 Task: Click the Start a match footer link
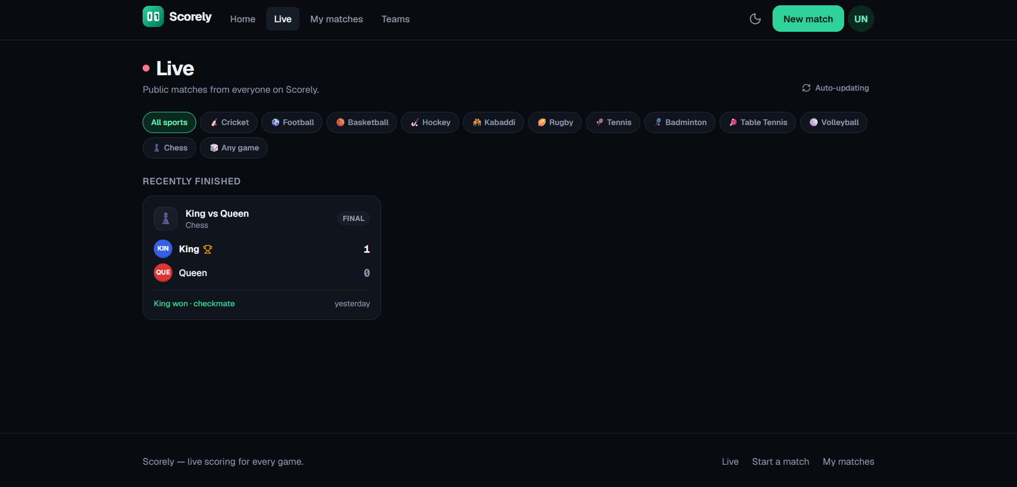(x=781, y=462)
